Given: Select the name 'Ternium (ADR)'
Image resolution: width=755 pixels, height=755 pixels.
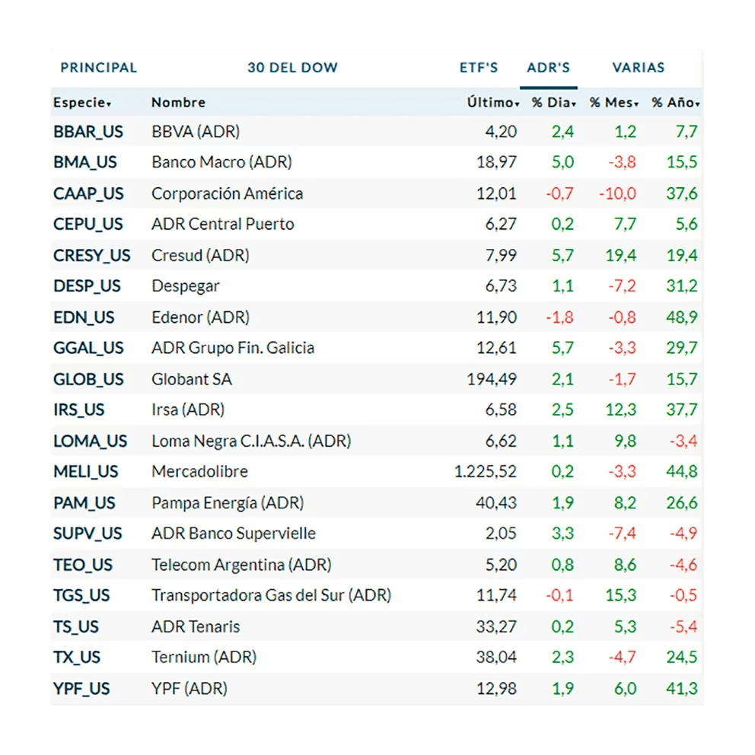Looking at the screenshot, I should click(204, 658).
